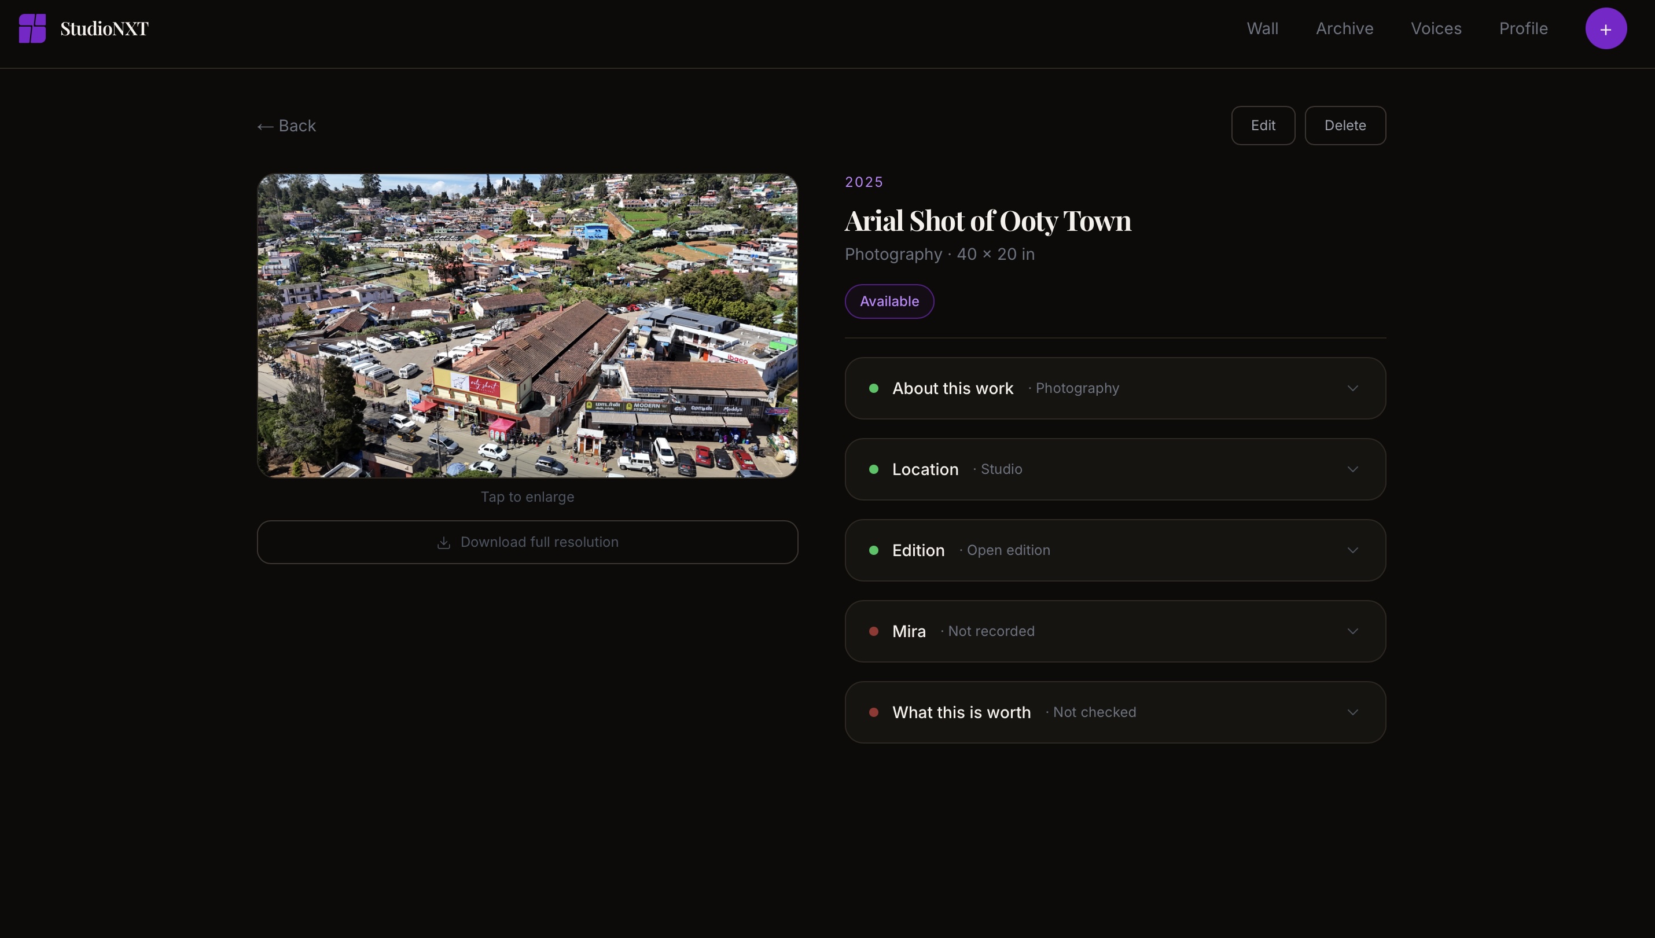
Task: Click the purple plus add button
Action: (x=1605, y=28)
